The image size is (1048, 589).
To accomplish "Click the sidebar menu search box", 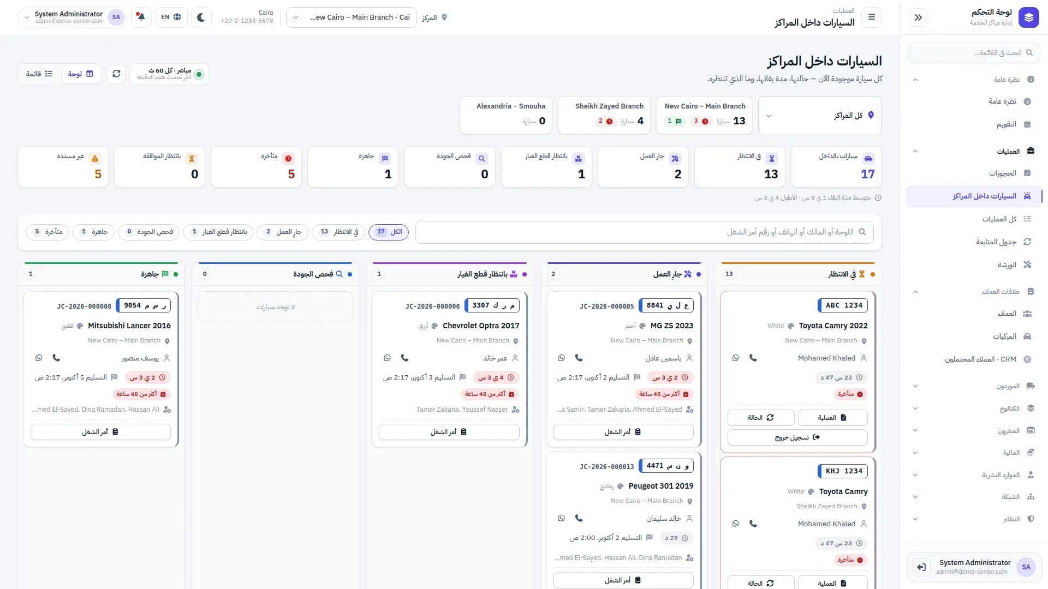I will point(973,53).
